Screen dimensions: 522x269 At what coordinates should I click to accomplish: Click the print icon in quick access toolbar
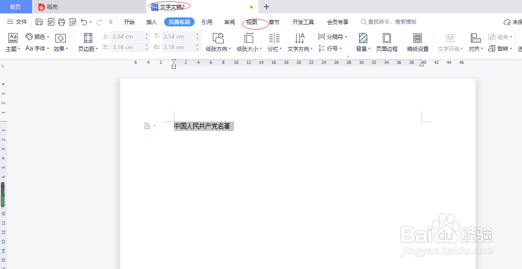point(62,21)
